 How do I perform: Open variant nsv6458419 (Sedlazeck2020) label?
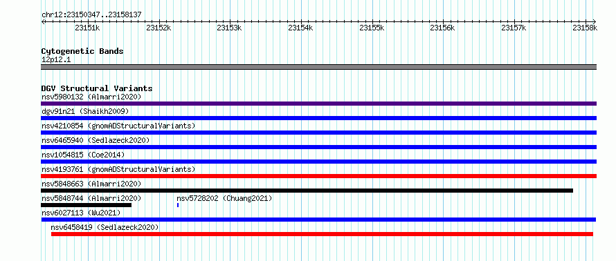coord(105,227)
